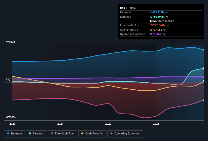Viewport: 208px width, 141px height.
Task: Click the ₩429.422b revenue value in tooltip
Action: click(x=157, y=12)
